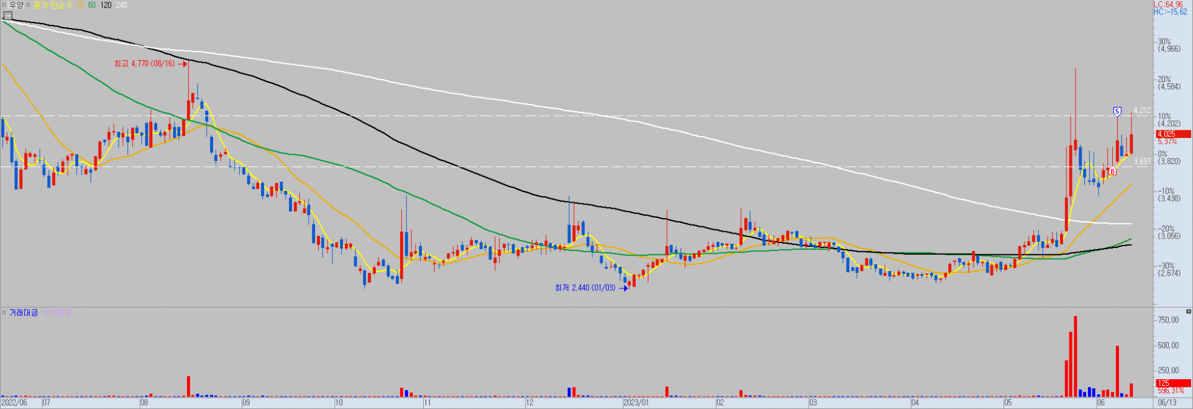Click the small square before 우양 stock name

(4, 5)
